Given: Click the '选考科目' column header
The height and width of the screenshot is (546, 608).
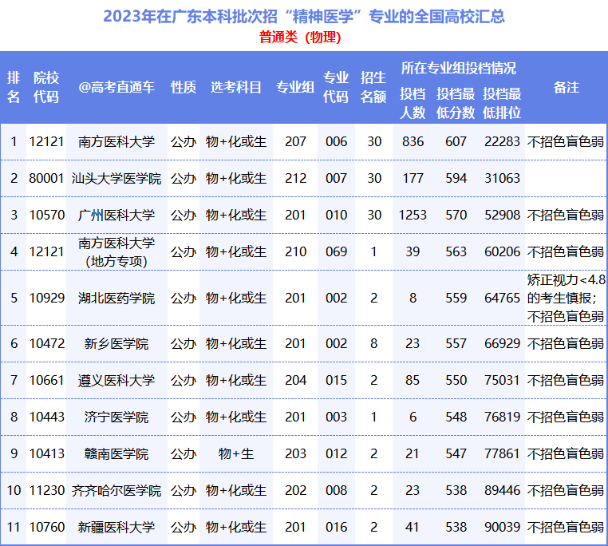Looking at the screenshot, I should pos(235,87).
